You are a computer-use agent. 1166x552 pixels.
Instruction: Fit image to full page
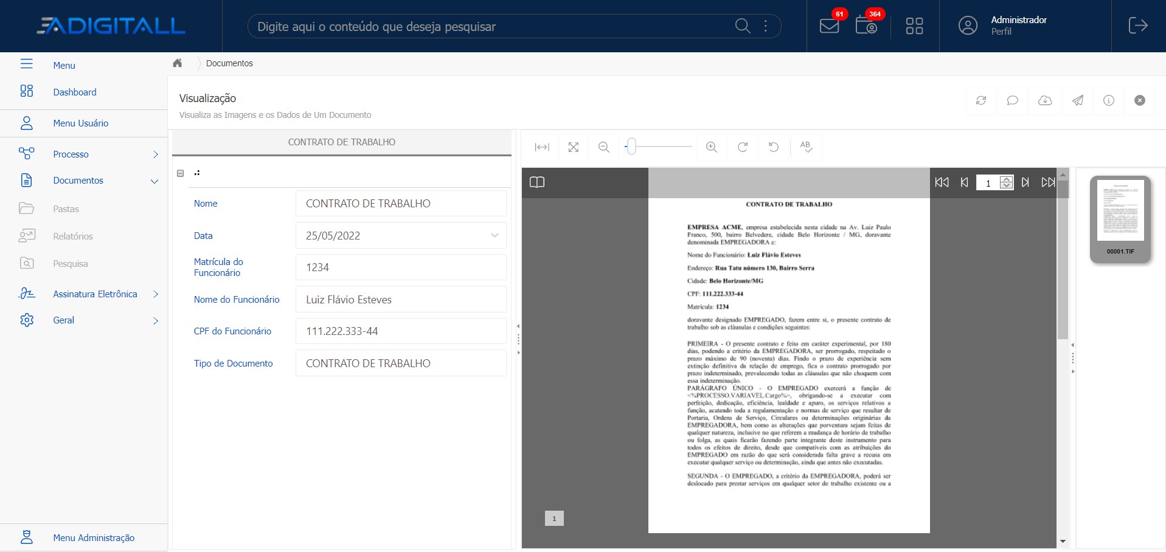pyautogui.click(x=574, y=147)
